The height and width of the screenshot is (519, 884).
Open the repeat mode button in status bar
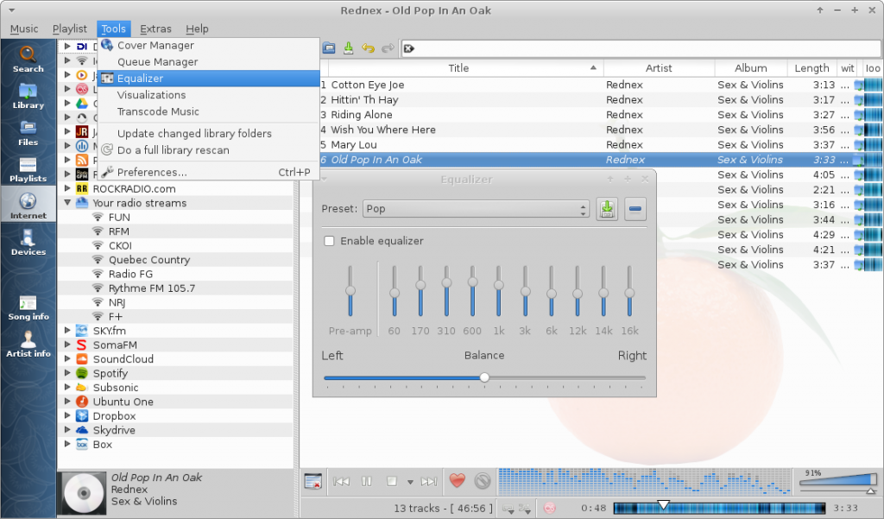pos(508,509)
